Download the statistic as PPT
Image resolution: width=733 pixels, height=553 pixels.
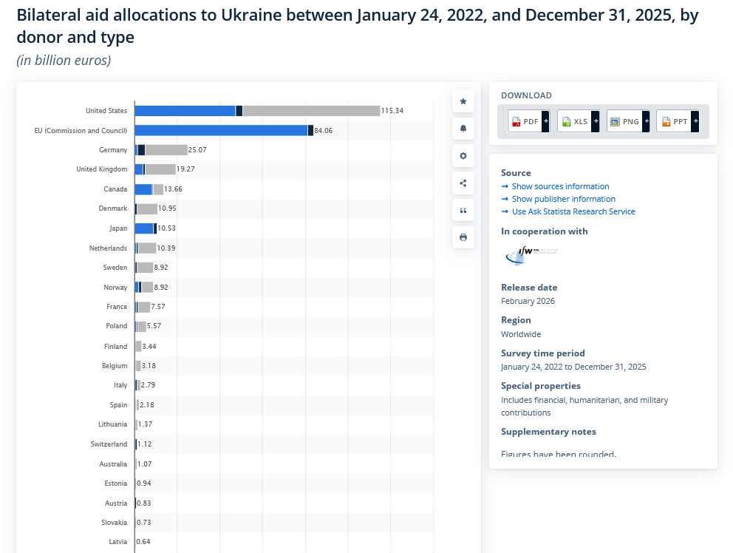coord(674,122)
